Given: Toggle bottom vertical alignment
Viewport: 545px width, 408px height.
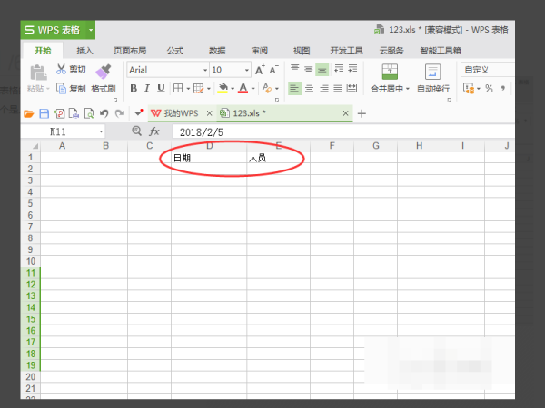Looking at the screenshot, I should [x=322, y=70].
